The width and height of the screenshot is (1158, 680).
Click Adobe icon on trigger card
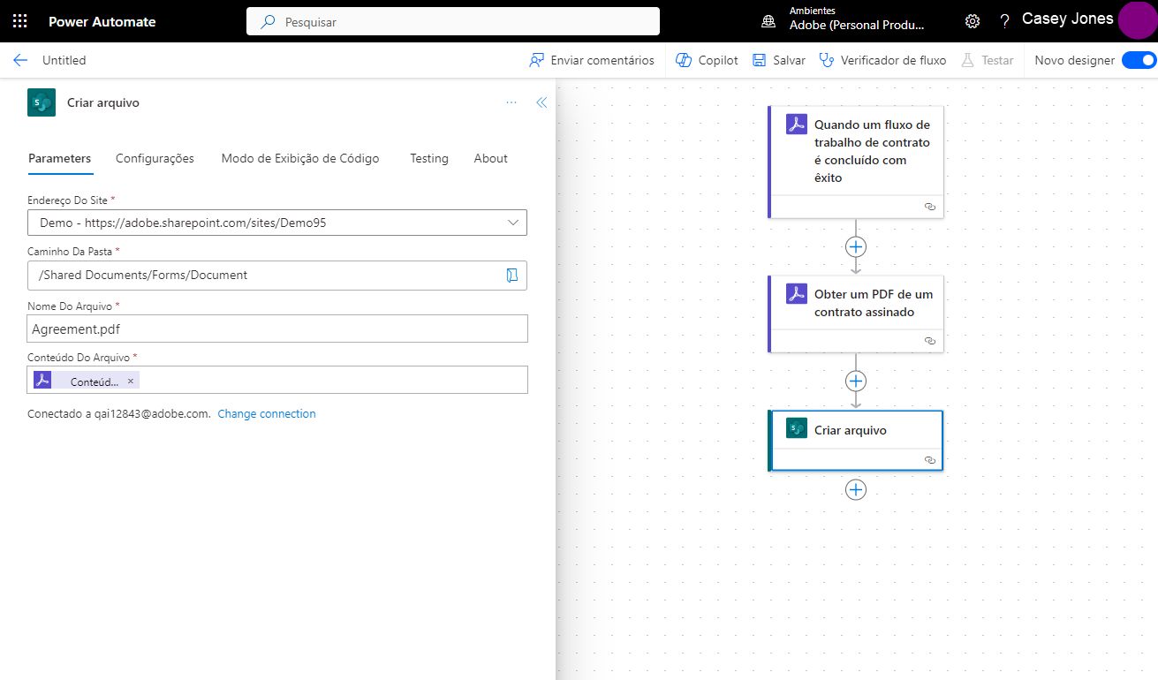[797, 124]
